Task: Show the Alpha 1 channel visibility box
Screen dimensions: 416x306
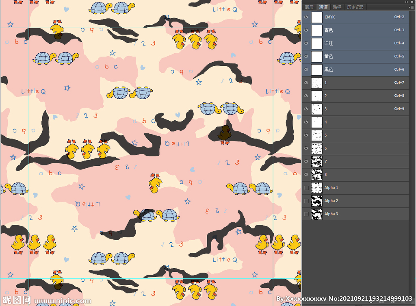Action: click(x=306, y=187)
